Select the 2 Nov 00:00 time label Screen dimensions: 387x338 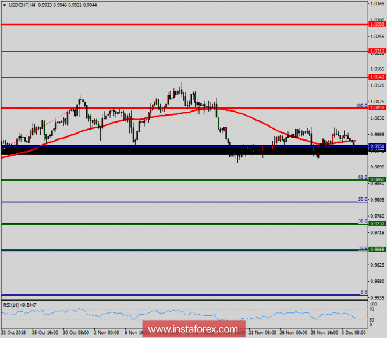[x=106, y=333]
